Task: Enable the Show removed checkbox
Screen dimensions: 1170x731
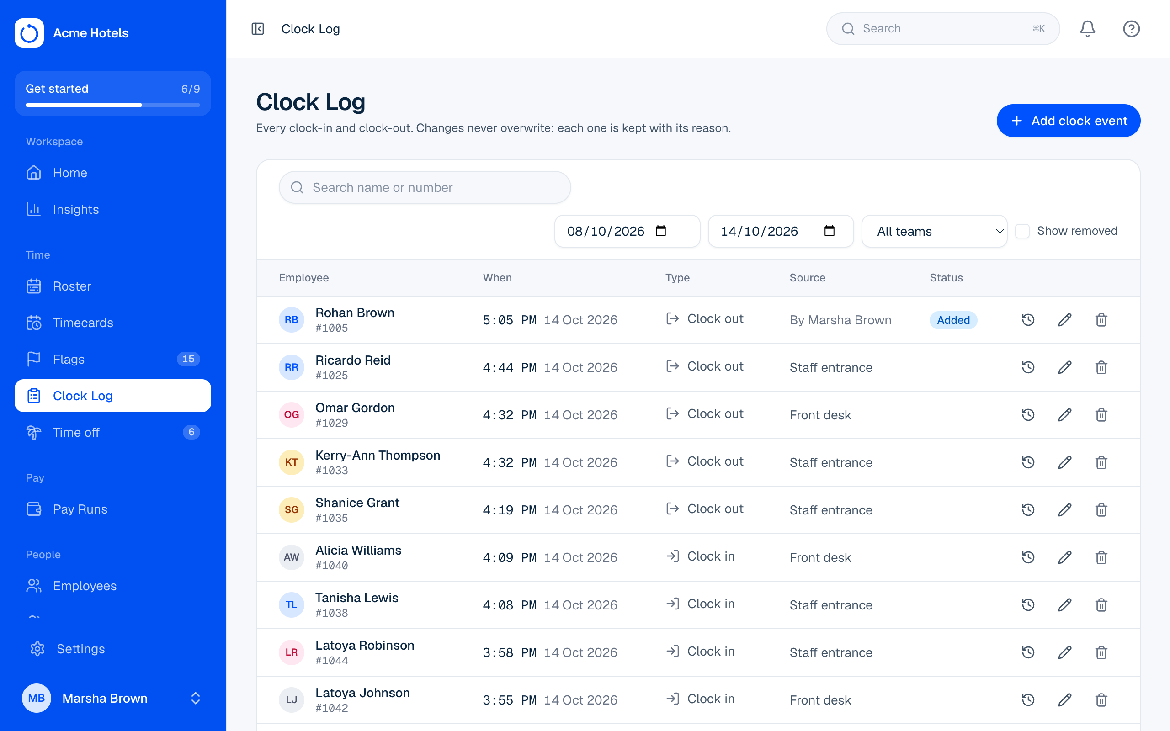Action: point(1022,231)
